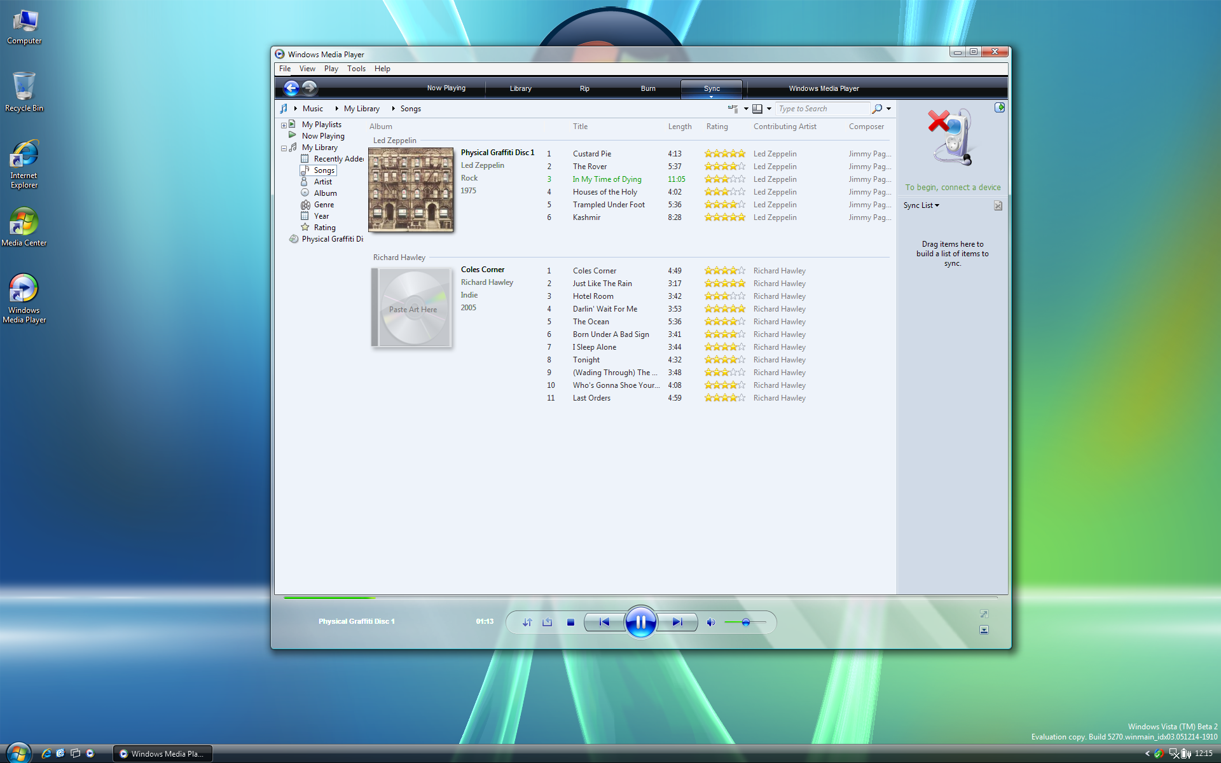Screen dimensions: 1221x763
Task: Open the Help menu
Action: pos(382,69)
